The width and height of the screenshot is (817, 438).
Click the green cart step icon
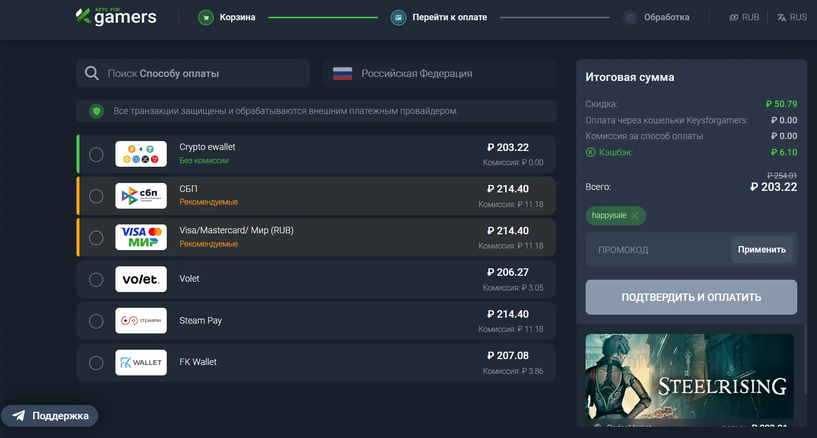point(206,18)
